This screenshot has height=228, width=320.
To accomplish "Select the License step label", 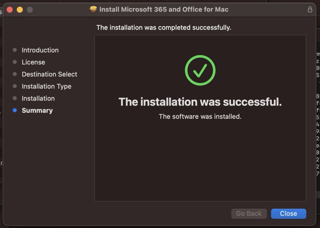I will (x=33, y=62).
